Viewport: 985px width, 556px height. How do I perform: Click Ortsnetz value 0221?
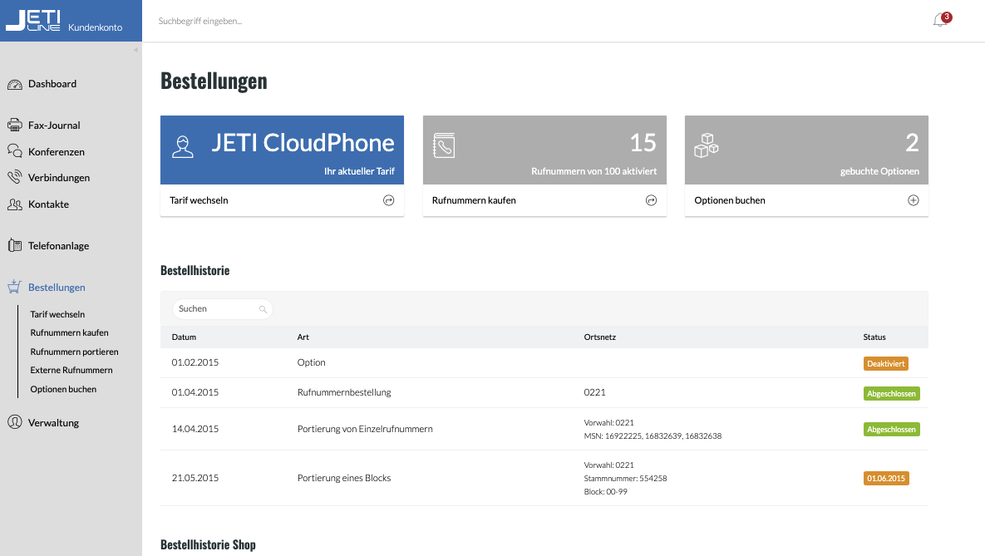594,392
